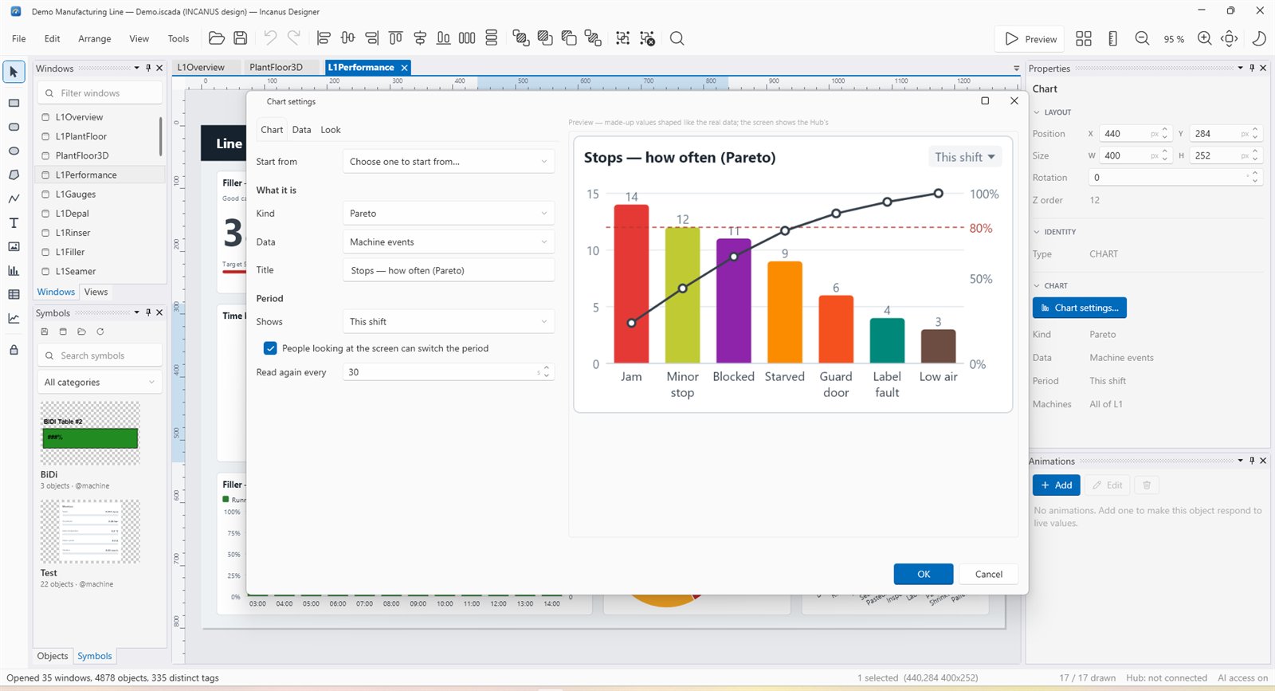Viewport: 1275px width, 691px height.
Task: Open the Arrange menu
Action: pos(95,38)
